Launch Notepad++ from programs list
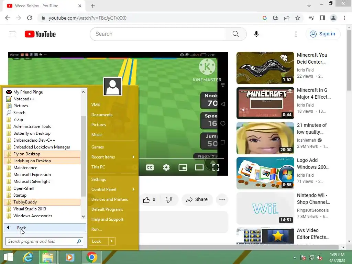The image size is (352, 264). tap(42, 99)
